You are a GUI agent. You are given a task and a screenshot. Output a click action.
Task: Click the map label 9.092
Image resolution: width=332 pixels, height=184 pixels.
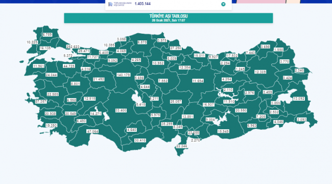[x=112, y=60]
